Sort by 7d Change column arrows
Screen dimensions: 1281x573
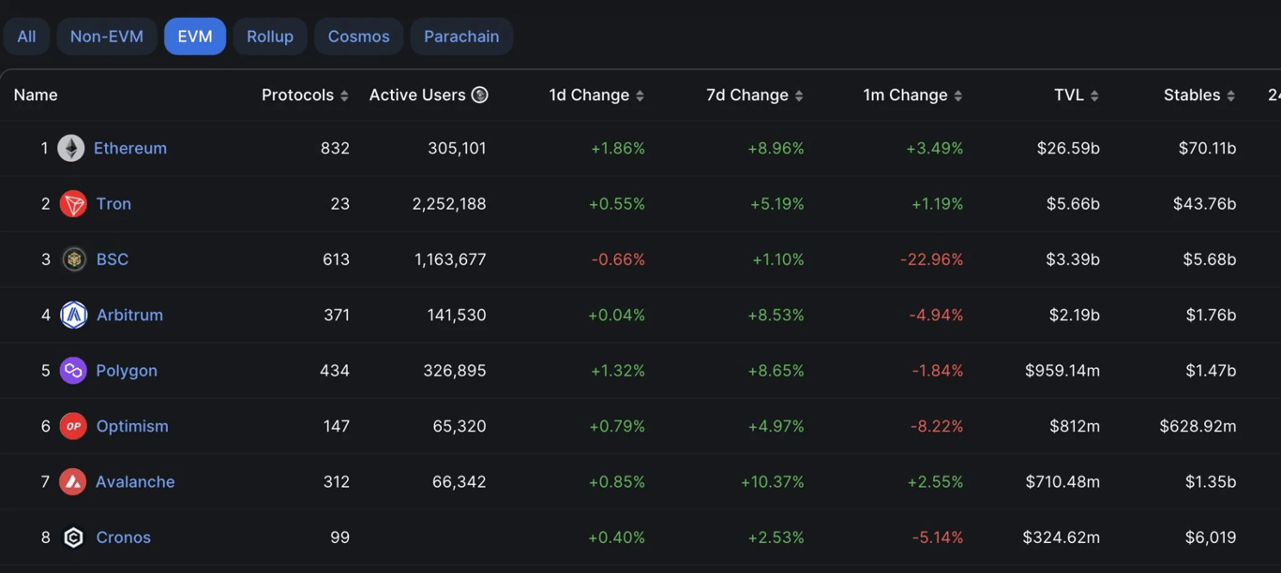tap(799, 95)
